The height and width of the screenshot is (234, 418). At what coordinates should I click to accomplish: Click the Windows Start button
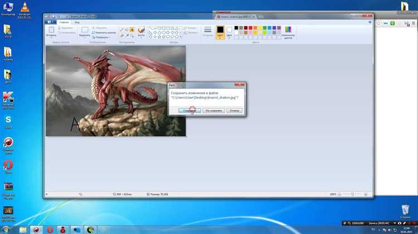7,229
